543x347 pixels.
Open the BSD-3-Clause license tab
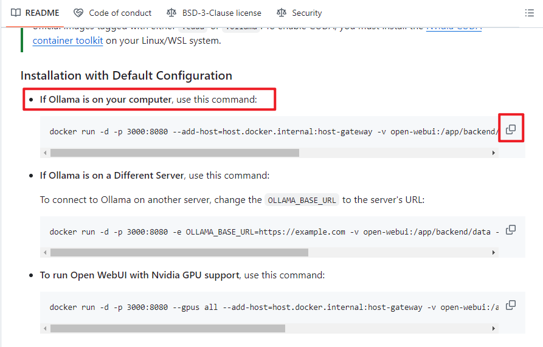tap(214, 13)
